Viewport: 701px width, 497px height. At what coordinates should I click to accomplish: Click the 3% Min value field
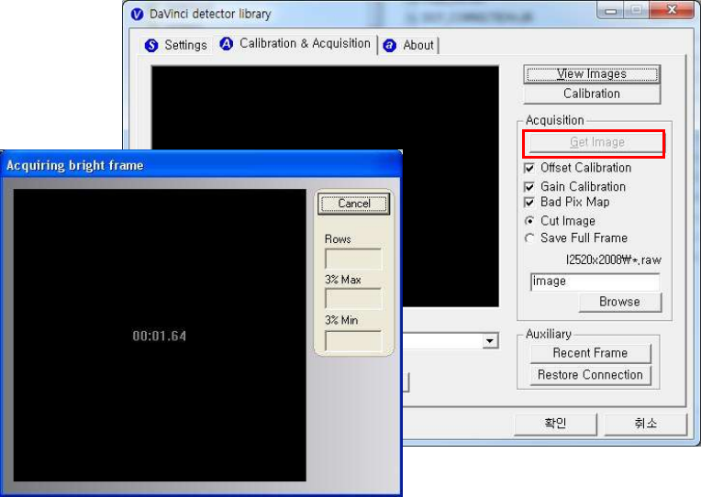(x=353, y=340)
